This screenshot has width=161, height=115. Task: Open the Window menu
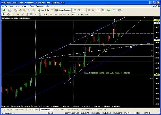tap(39, 6)
